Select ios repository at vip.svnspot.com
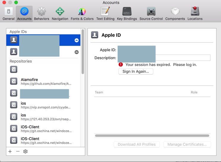 (43, 105)
